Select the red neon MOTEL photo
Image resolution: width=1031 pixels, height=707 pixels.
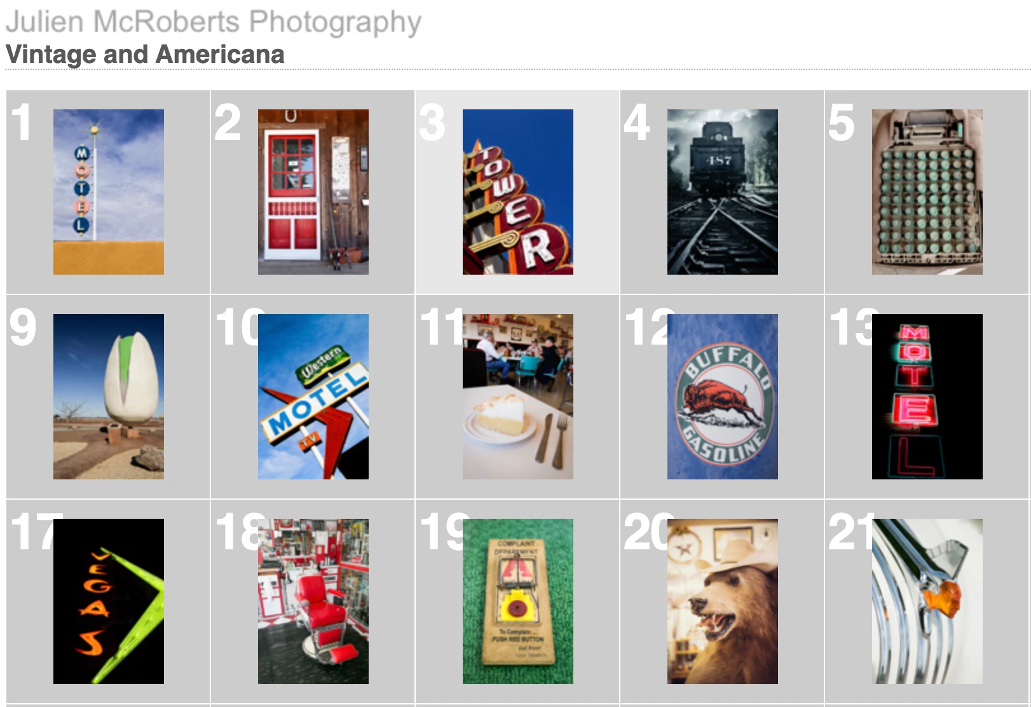(x=927, y=397)
